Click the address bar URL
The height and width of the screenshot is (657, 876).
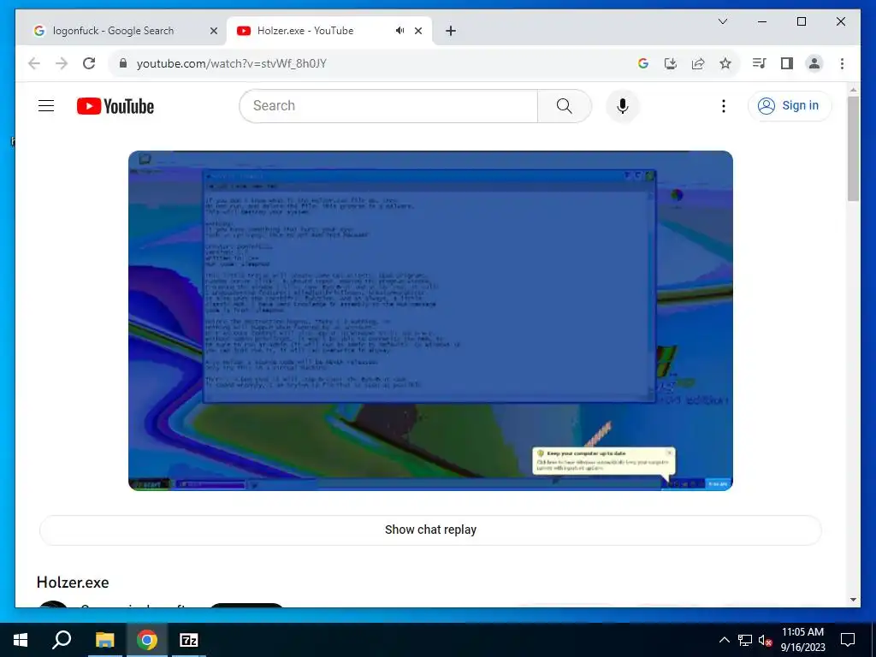coord(232,63)
